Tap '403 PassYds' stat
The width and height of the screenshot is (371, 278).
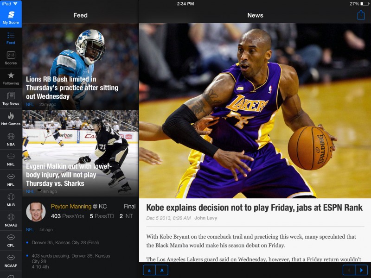(67, 216)
